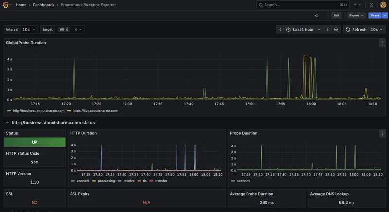Click the blue resolve legend color swatch

(x=120, y=181)
